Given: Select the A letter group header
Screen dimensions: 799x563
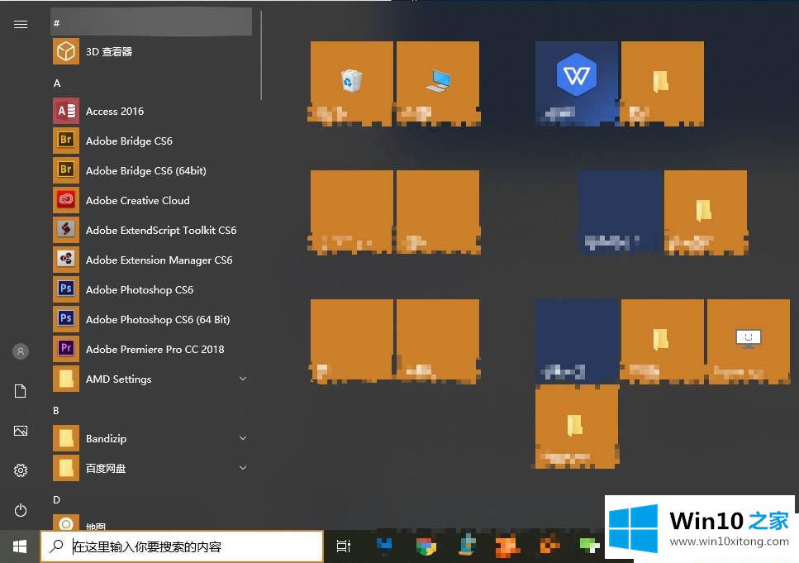Looking at the screenshot, I should pyautogui.click(x=57, y=83).
